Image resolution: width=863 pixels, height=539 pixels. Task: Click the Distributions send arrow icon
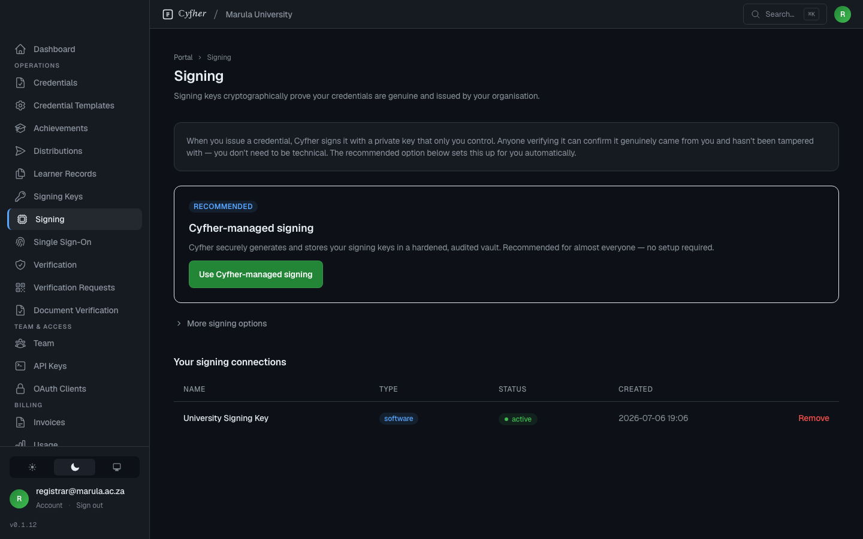coord(20,151)
